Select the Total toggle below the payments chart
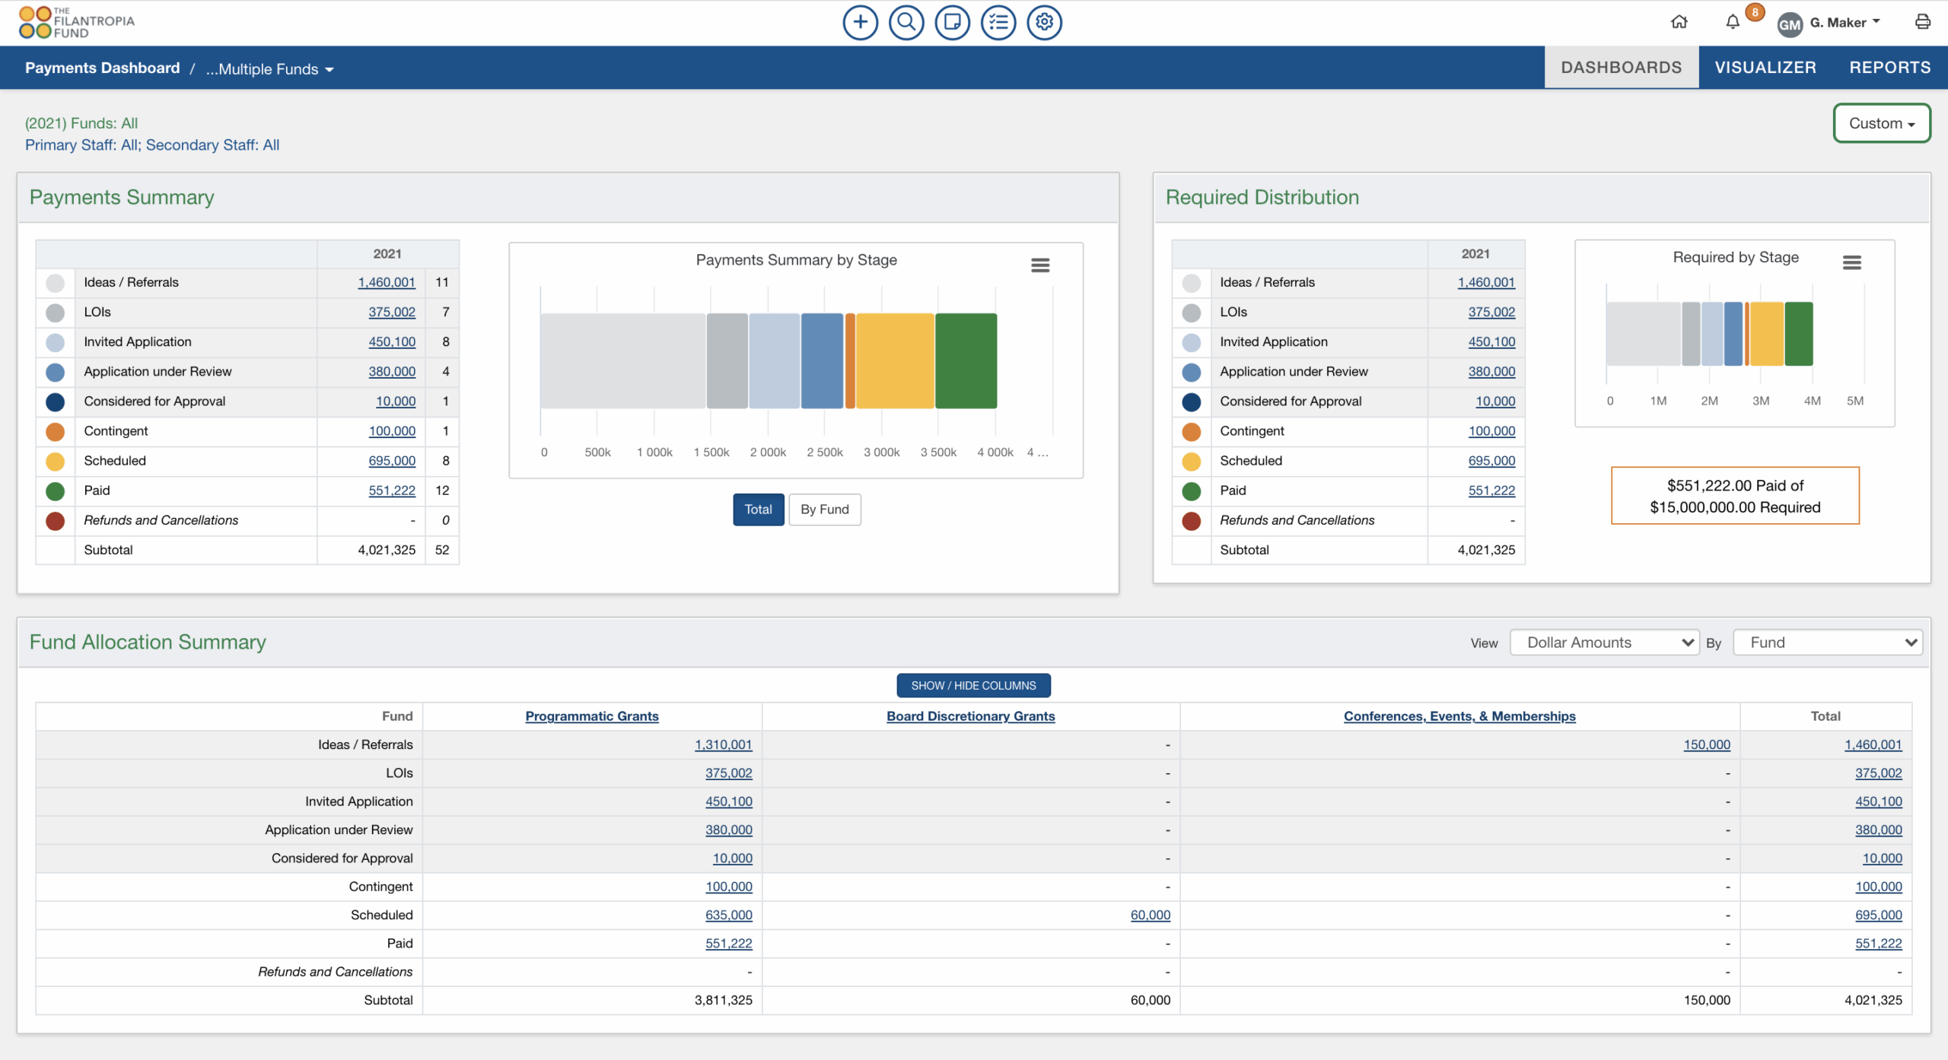Viewport: 1948px width, 1060px height. click(x=758, y=509)
